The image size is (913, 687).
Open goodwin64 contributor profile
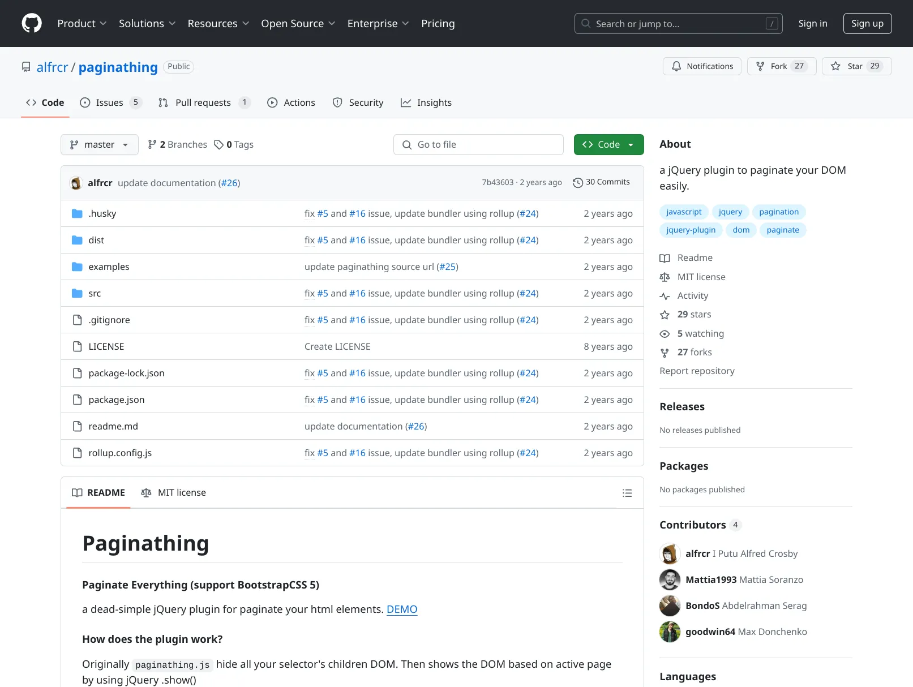(x=710, y=632)
